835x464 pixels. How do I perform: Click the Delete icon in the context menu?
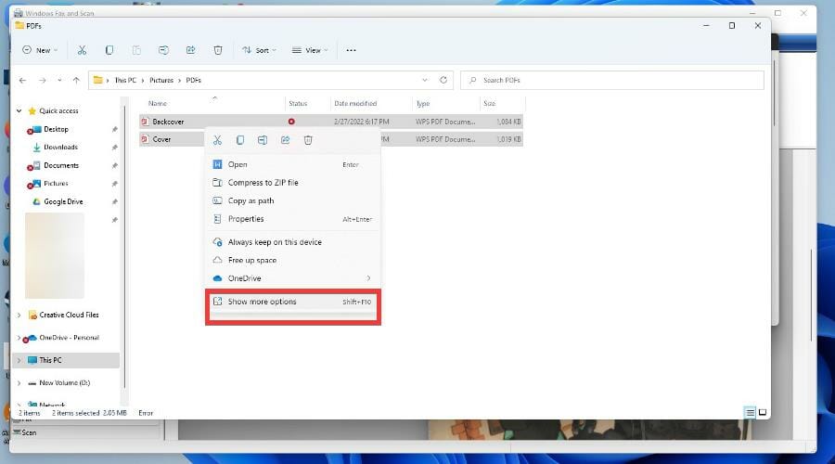[x=308, y=140]
